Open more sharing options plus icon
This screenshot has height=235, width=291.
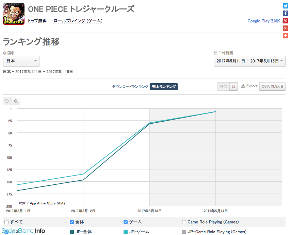tap(286, 36)
